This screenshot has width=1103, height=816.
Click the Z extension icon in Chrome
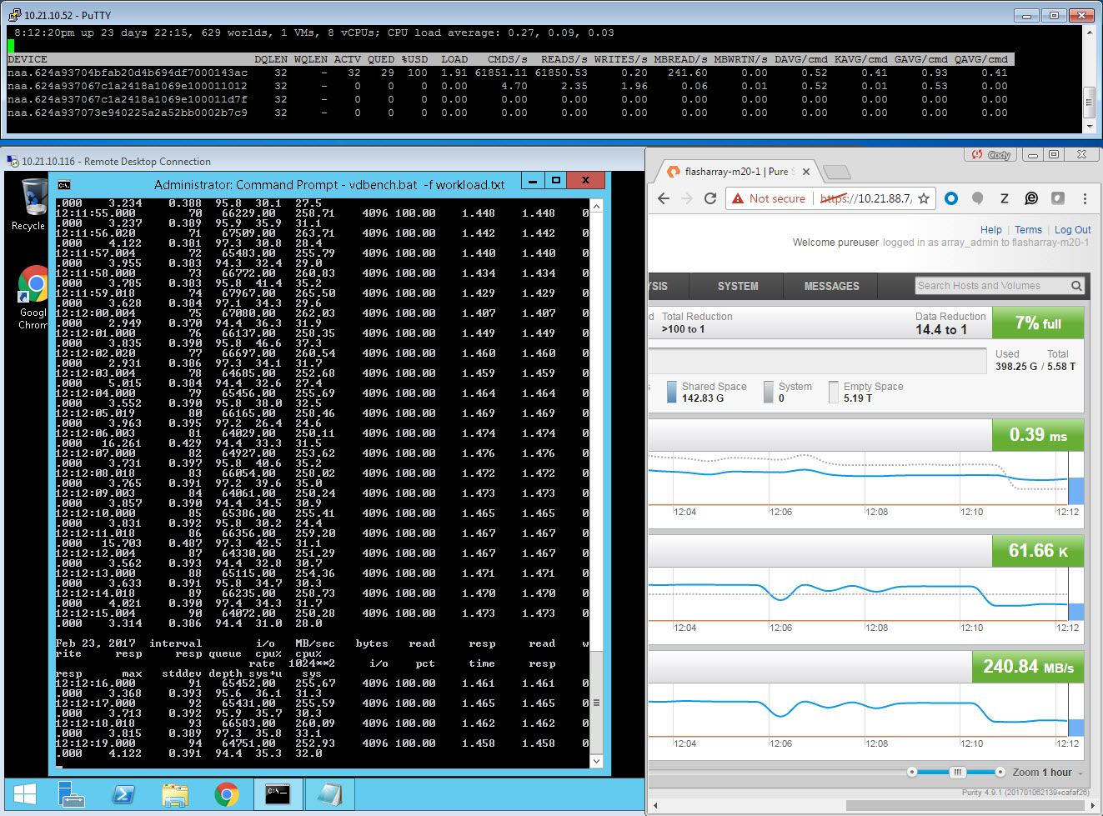1005,198
